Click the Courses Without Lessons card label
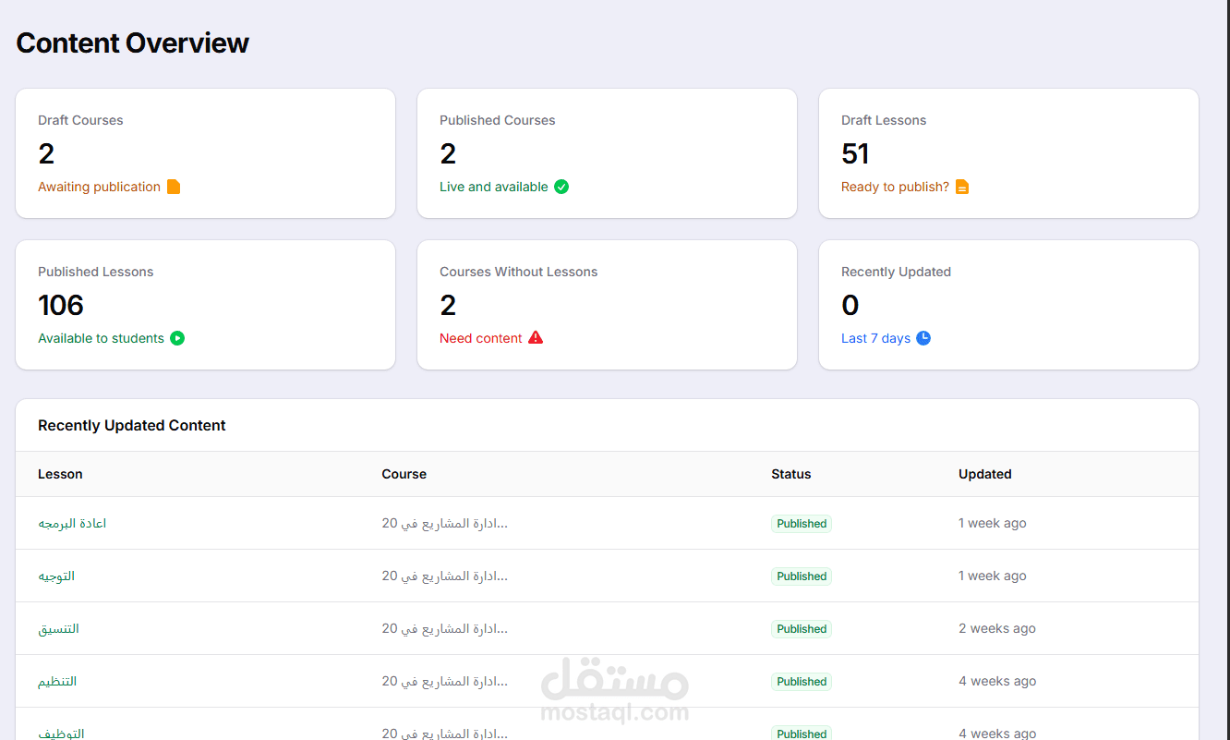 519,272
